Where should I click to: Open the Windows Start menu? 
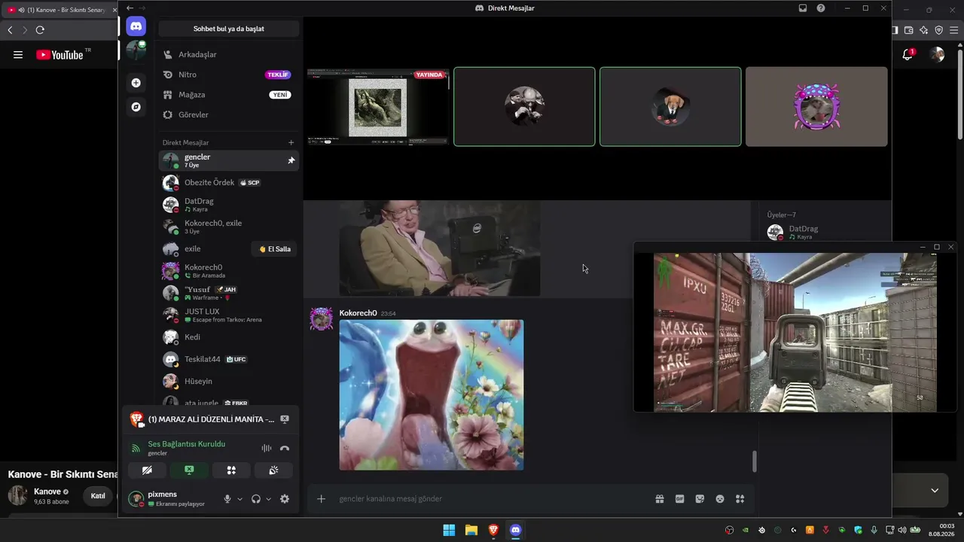(449, 530)
